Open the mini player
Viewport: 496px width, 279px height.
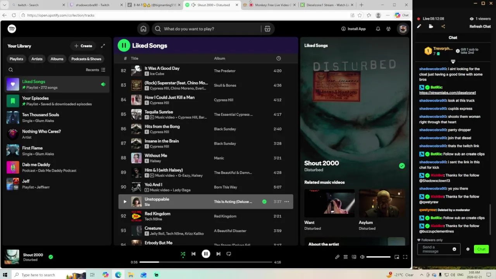point(397,257)
